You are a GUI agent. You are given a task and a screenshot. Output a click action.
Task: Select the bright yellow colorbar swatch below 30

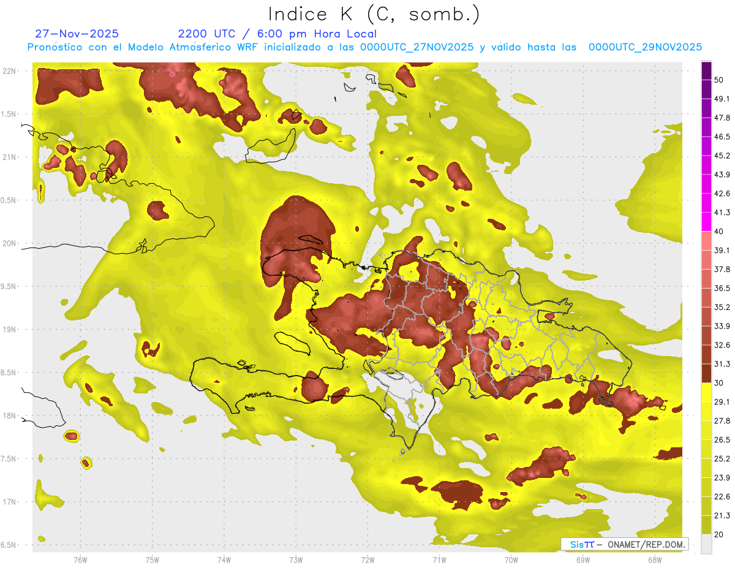(706, 392)
